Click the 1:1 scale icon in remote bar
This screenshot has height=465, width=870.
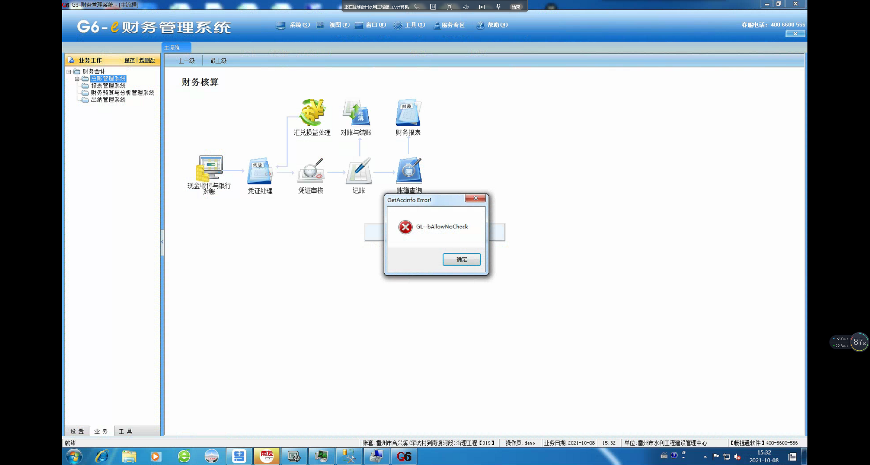[x=433, y=7]
